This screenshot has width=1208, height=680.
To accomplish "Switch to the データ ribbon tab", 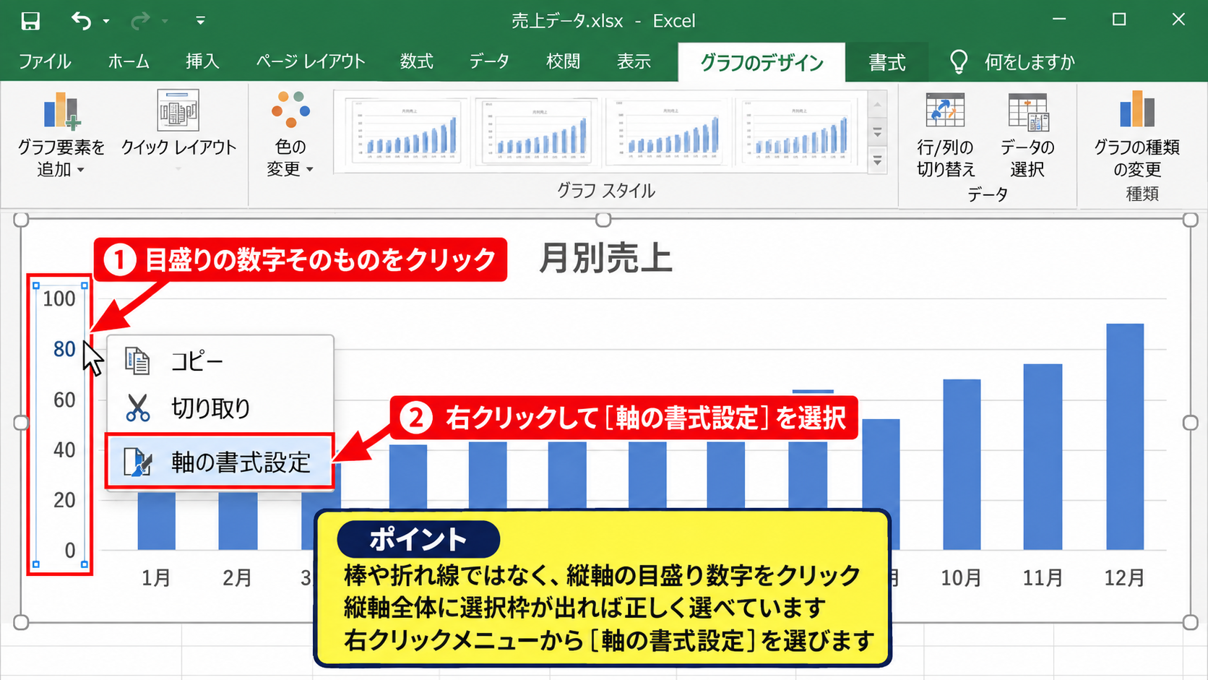I will [x=489, y=62].
